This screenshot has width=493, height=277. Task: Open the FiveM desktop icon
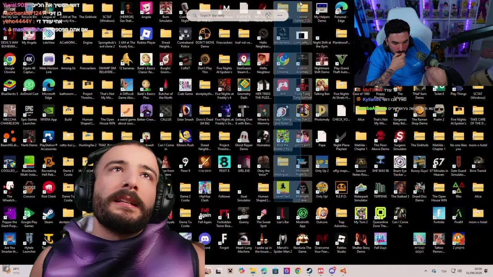tap(458, 216)
